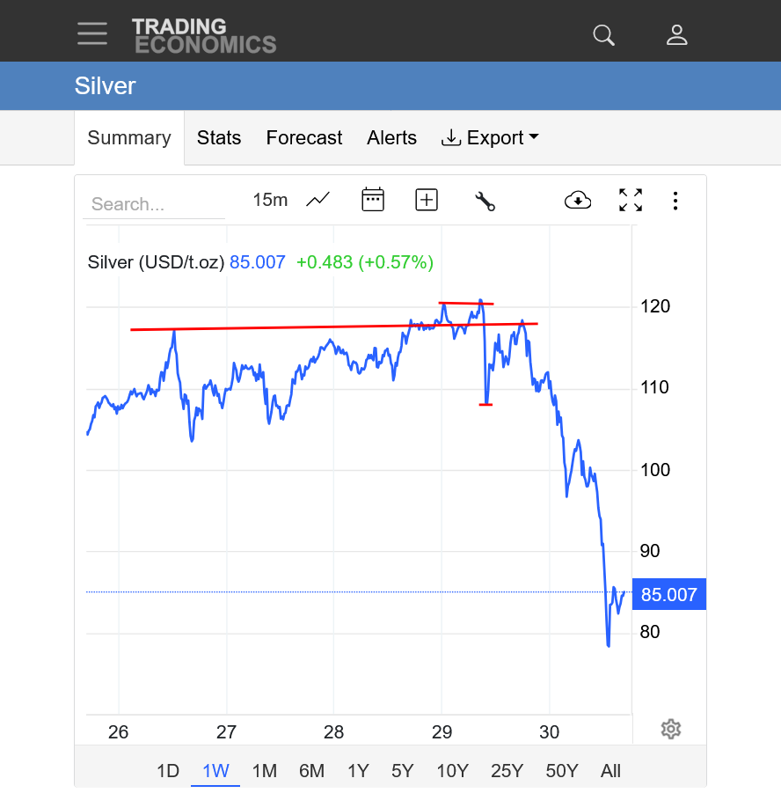The width and height of the screenshot is (781, 793).
Task: Expand the Export dropdown
Action: pos(490,138)
